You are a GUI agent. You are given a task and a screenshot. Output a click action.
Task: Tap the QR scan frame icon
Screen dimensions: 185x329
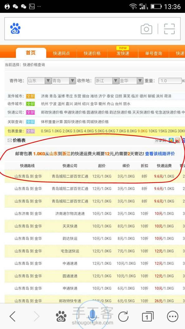[169, 29]
